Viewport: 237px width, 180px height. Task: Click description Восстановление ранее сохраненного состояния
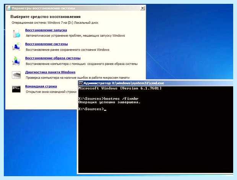[x=67, y=50]
